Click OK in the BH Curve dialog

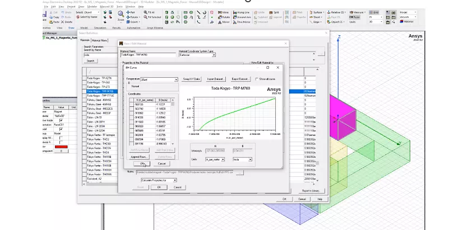tap(142, 163)
